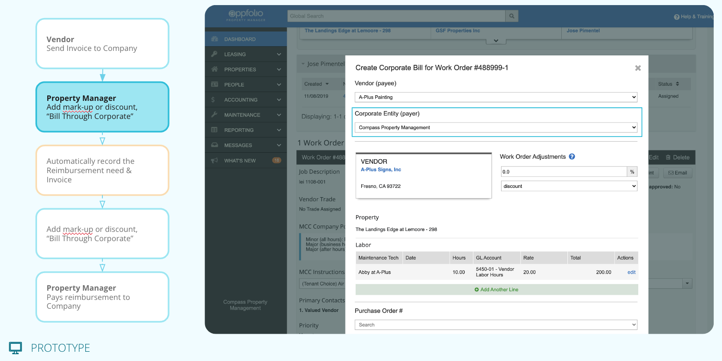Focus the Global Search field
Image resolution: width=722 pixels, height=361 pixels.
(396, 16)
